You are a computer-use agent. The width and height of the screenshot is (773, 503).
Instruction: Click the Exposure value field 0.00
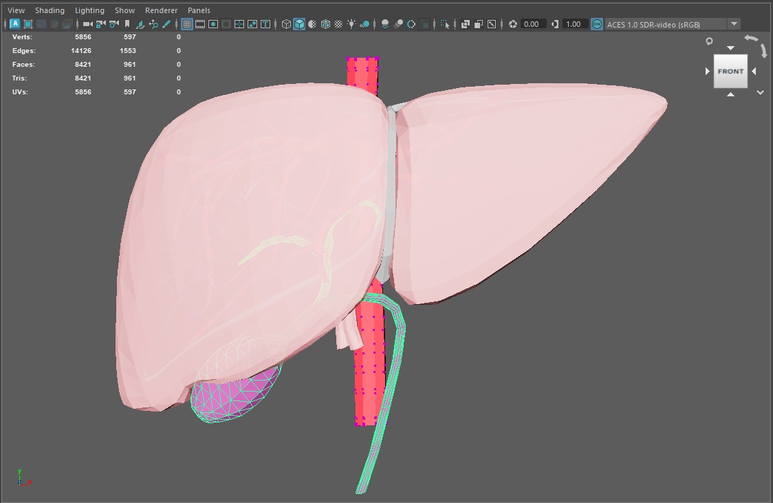[533, 24]
